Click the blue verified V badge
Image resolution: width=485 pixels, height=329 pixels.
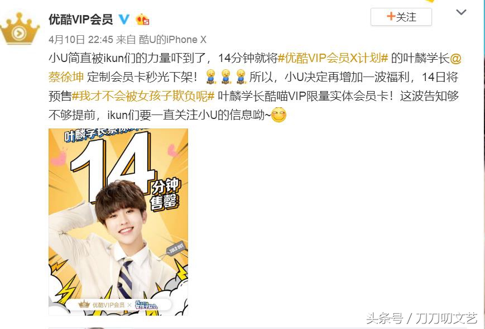[x=124, y=20]
